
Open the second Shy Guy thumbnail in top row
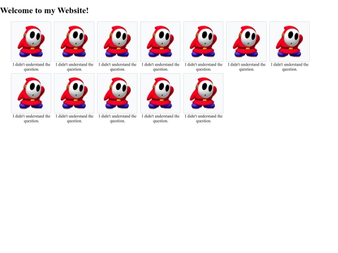[74, 41]
